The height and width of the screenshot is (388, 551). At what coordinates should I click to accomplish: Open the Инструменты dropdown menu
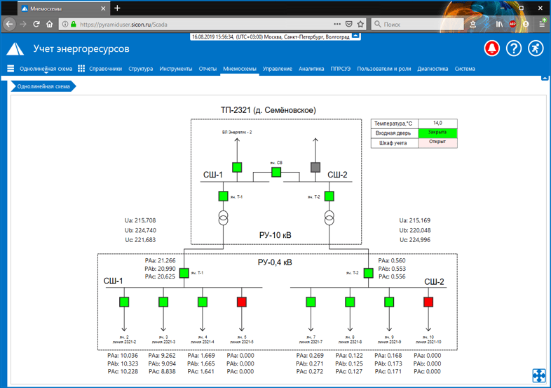click(x=175, y=69)
